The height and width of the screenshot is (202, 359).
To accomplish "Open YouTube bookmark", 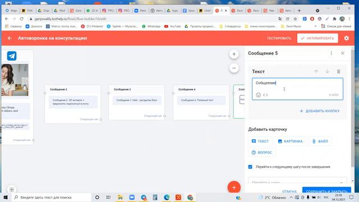I will tap(173, 26).
